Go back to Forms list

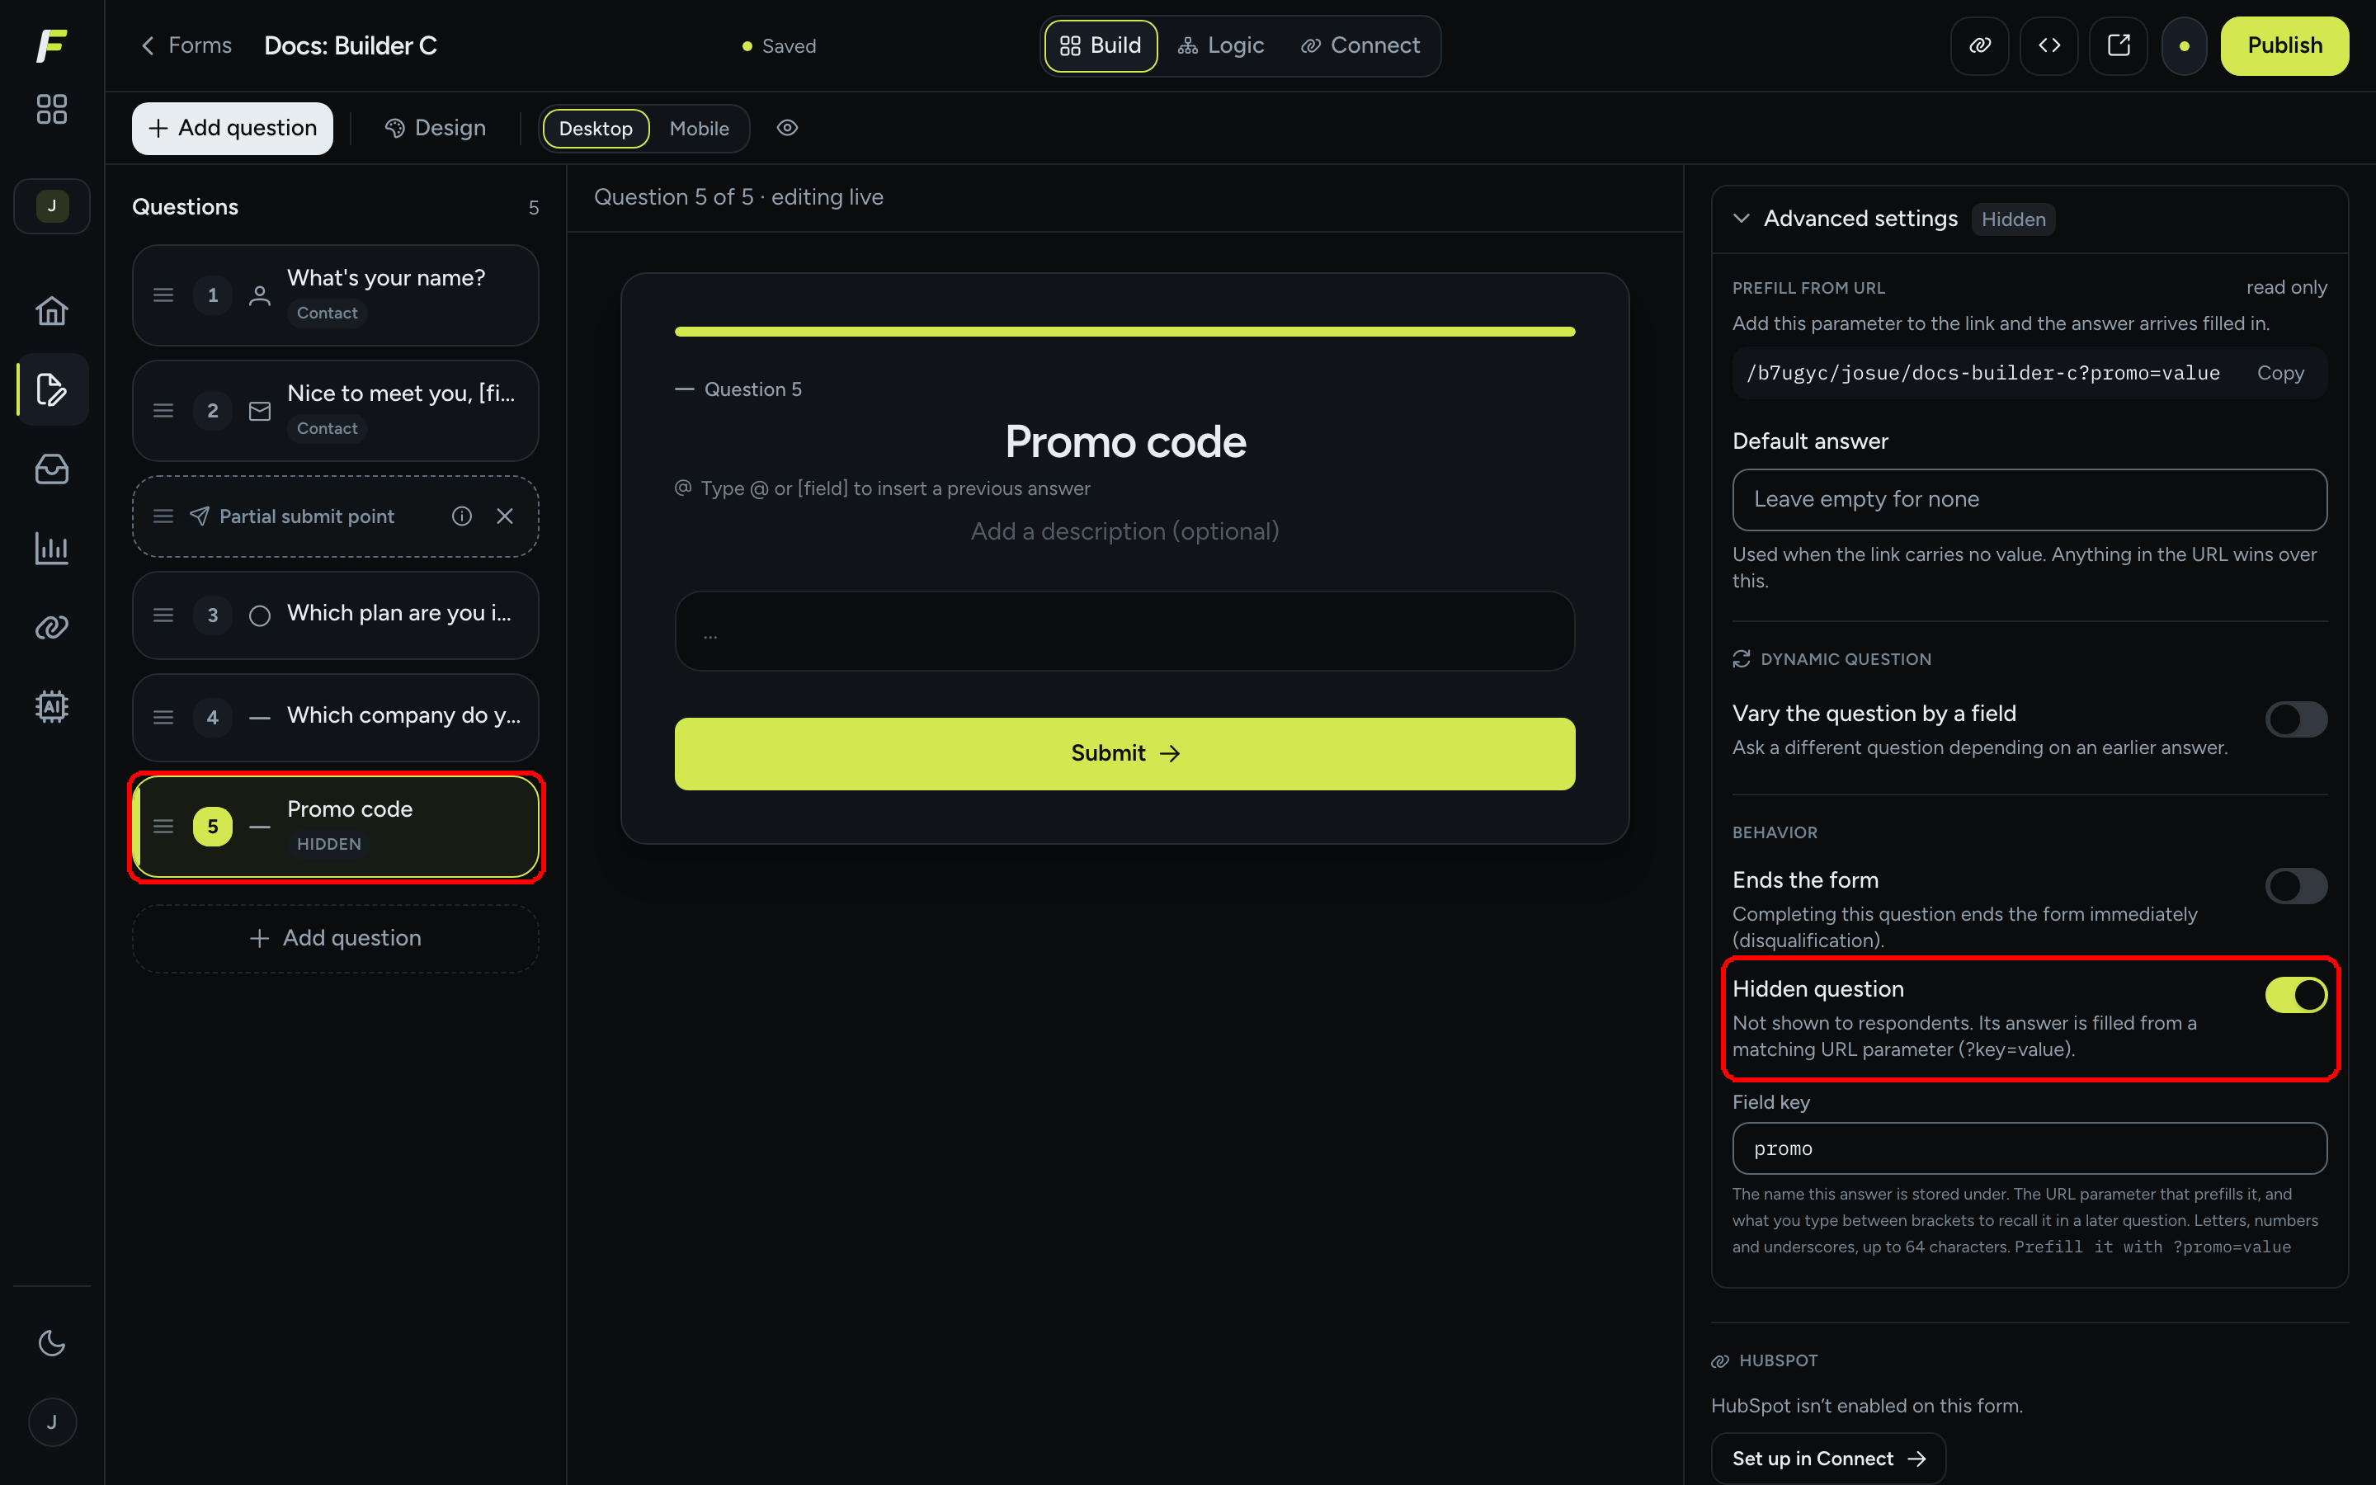coord(186,45)
